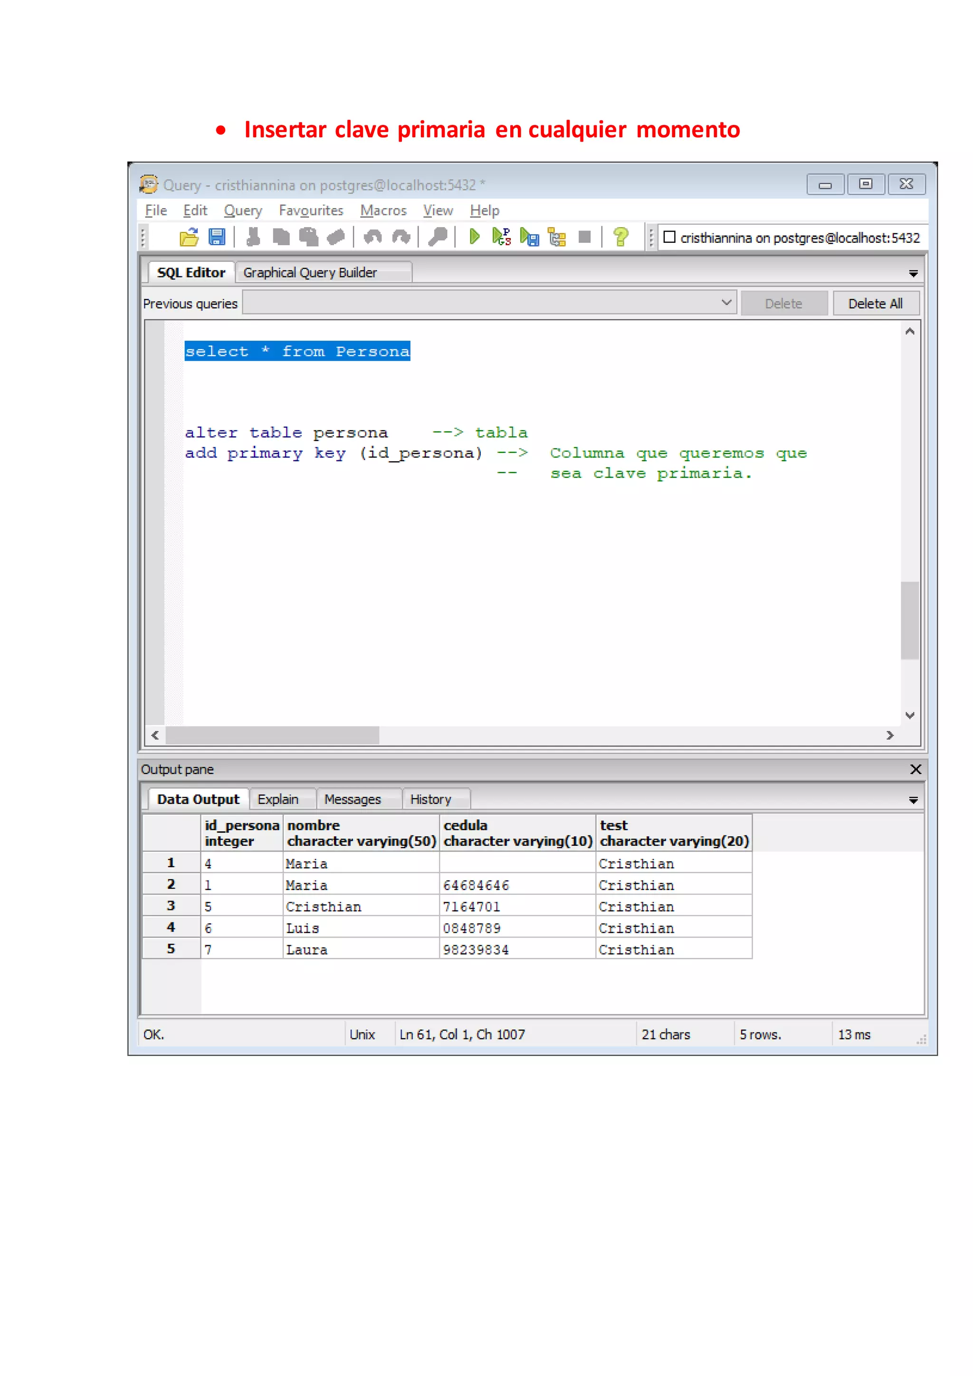This screenshot has height=1376, width=973.
Task: Select Explain output tab
Action: 282,799
